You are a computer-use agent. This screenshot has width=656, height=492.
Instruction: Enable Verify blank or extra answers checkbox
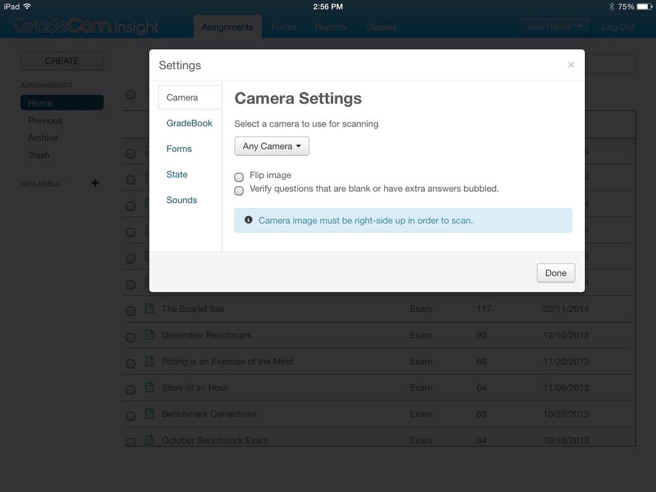point(239,191)
